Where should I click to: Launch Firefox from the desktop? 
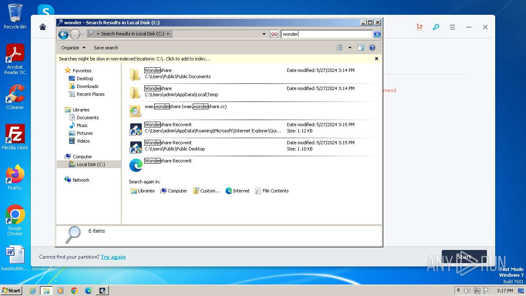pyautogui.click(x=15, y=178)
